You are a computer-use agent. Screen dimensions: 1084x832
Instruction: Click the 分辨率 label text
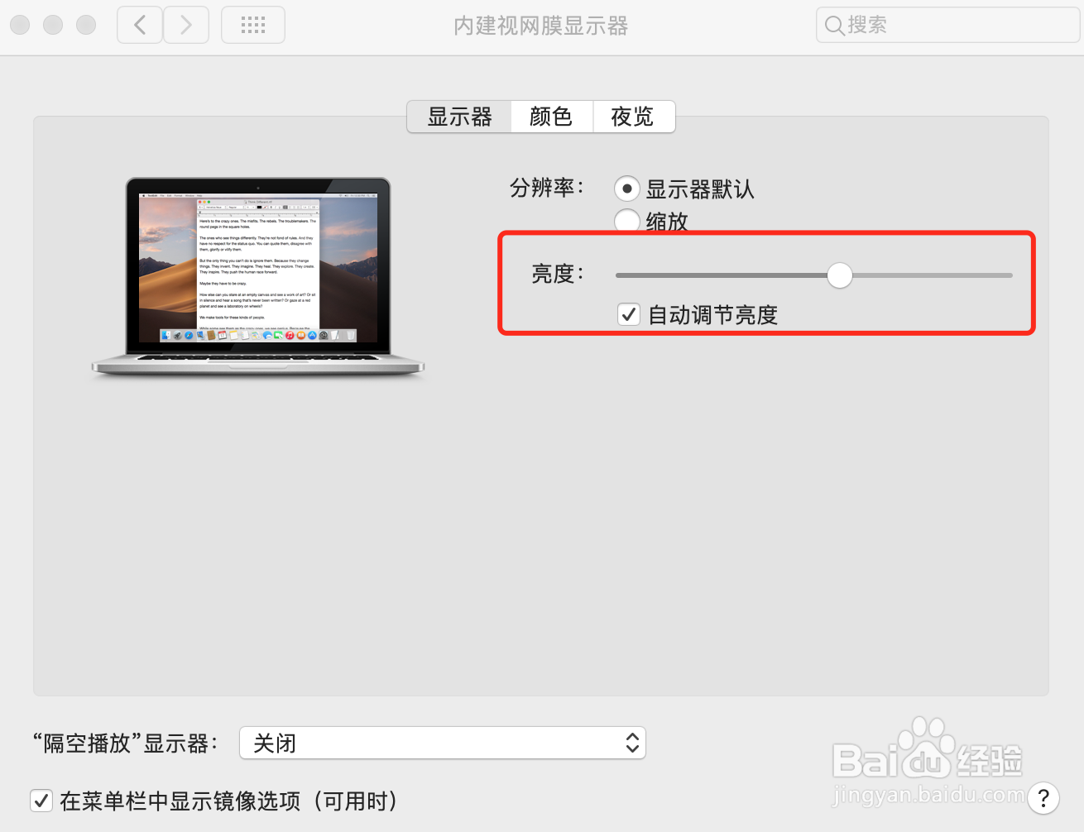click(547, 188)
